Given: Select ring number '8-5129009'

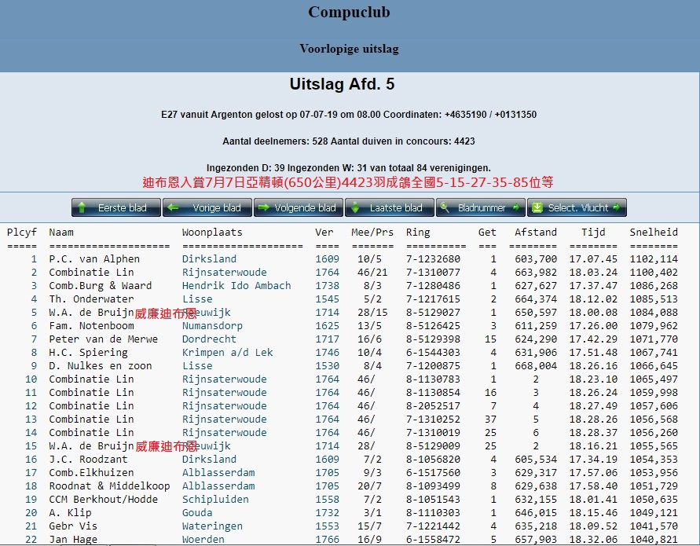Looking at the screenshot, I should (433, 446).
